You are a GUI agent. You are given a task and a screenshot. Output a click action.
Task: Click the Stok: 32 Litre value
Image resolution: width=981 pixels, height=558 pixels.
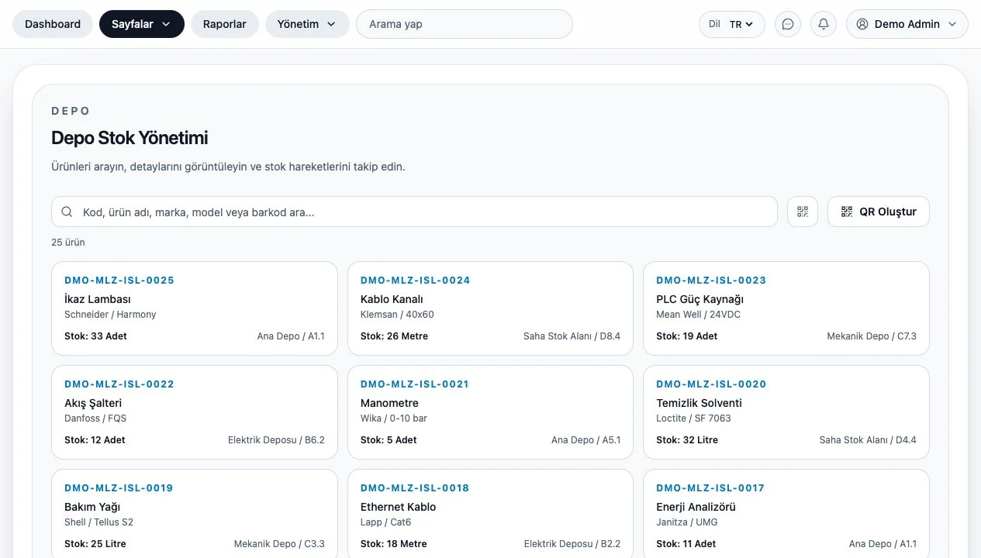[x=687, y=440]
